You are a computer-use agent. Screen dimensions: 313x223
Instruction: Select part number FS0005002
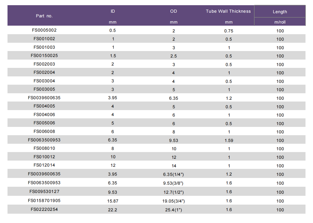[44, 30]
